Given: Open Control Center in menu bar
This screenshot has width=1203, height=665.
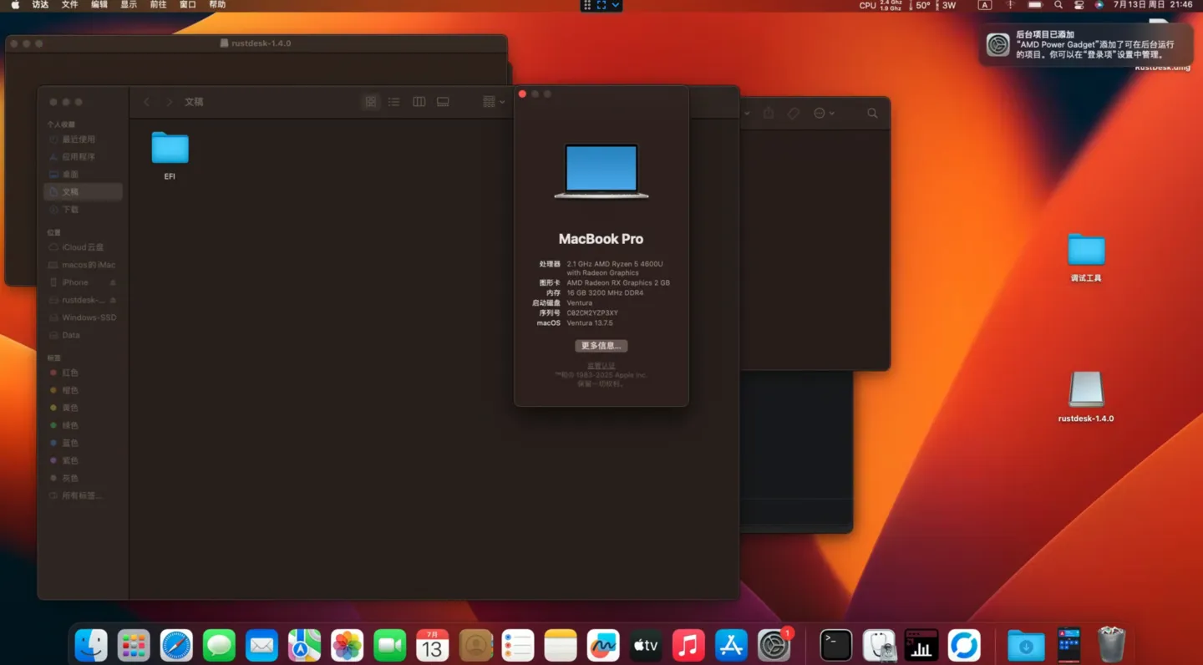Looking at the screenshot, I should 1079,5.
